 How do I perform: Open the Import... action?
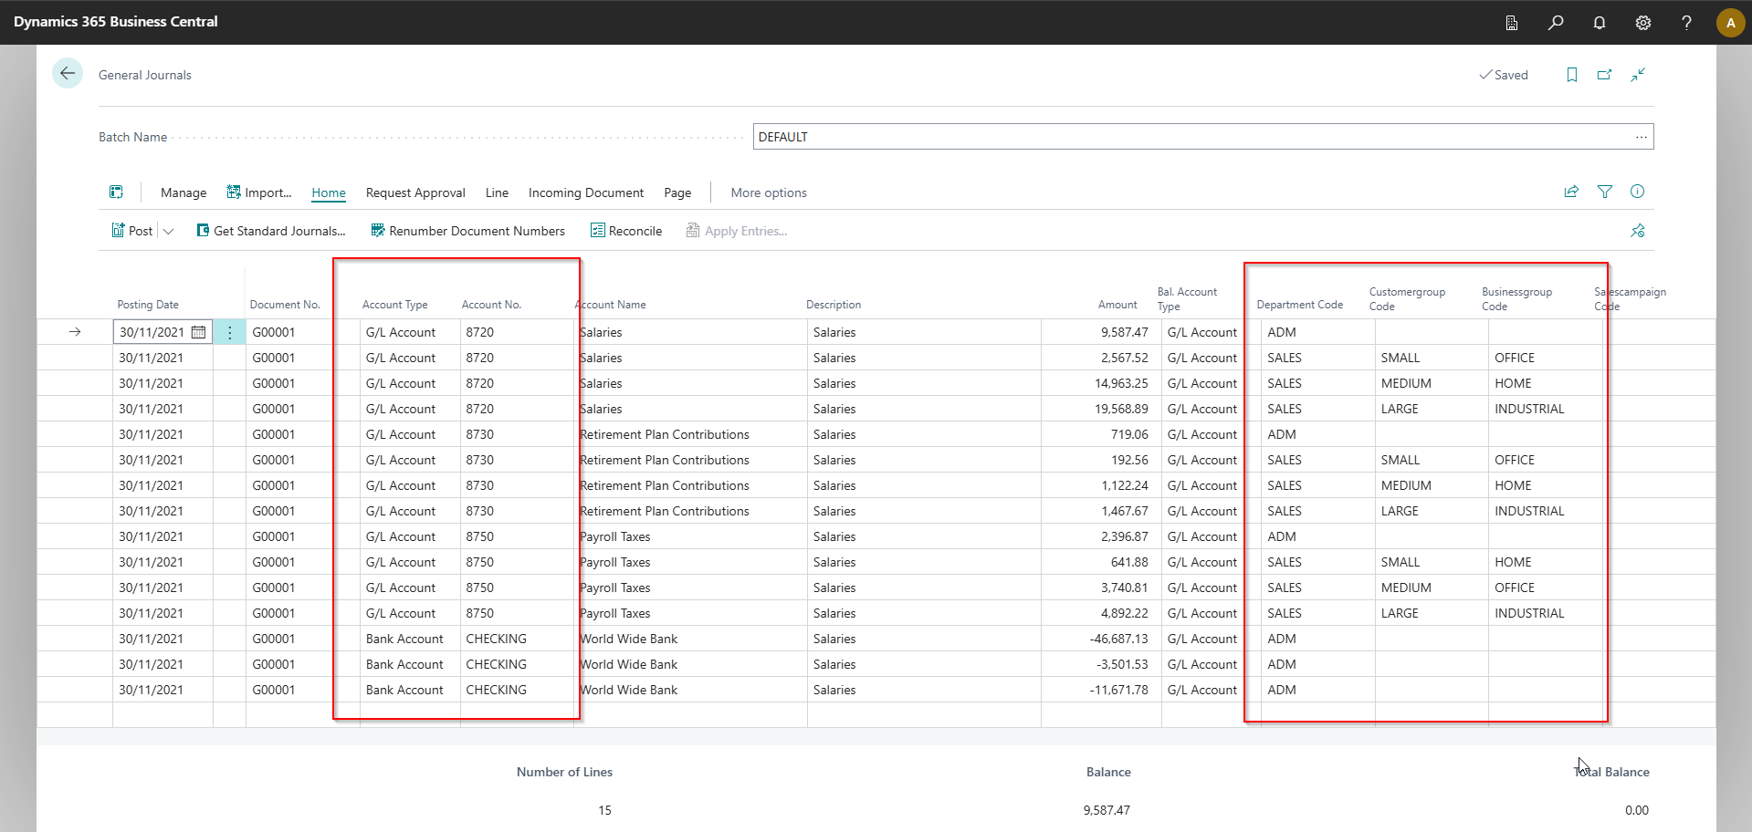click(259, 192)
